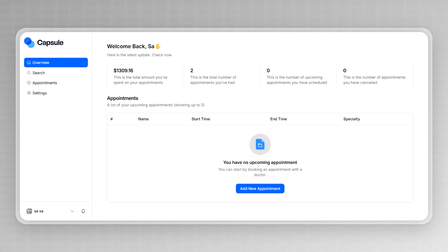Click the Capsule brand name text
Viewport: 448px width, 252px height.
[x=50, y=43]
